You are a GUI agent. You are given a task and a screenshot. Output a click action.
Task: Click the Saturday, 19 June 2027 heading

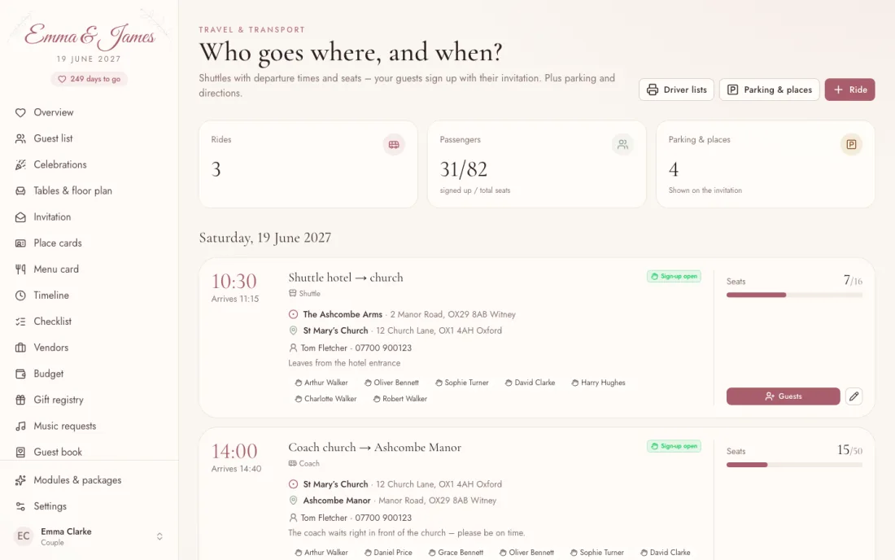(265, 238)
